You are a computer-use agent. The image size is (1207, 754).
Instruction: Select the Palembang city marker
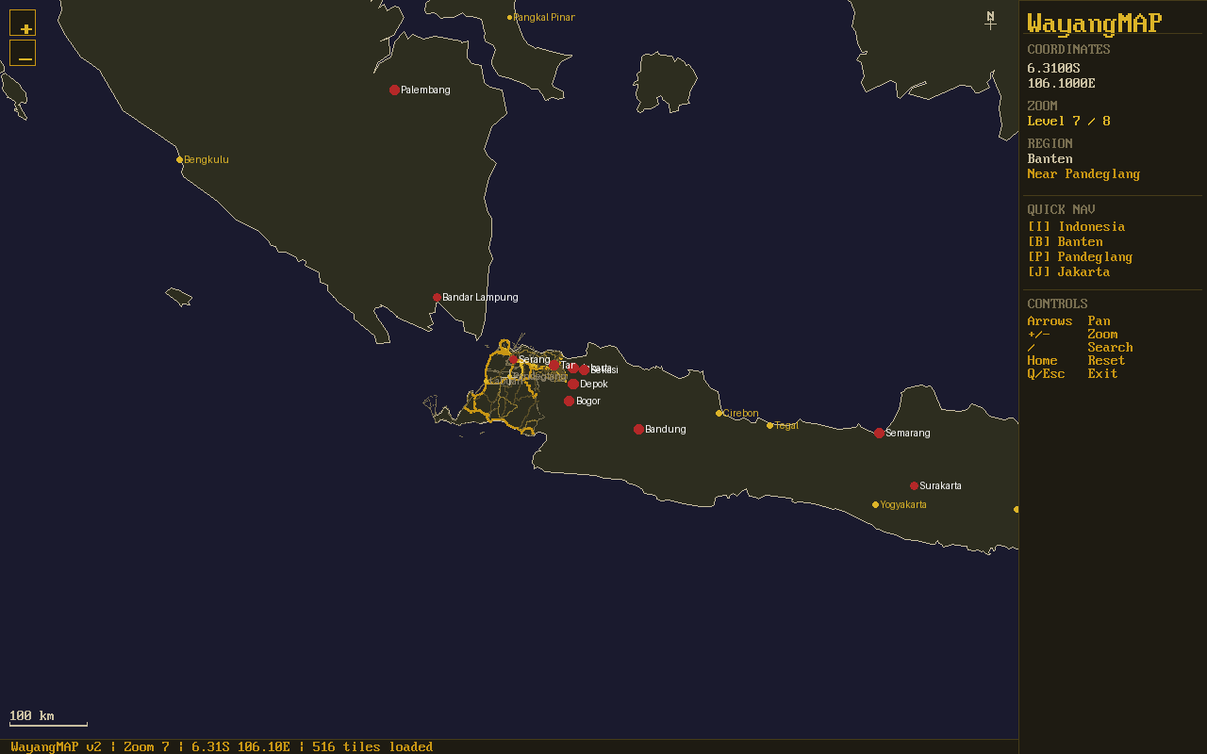pos(394,90)
